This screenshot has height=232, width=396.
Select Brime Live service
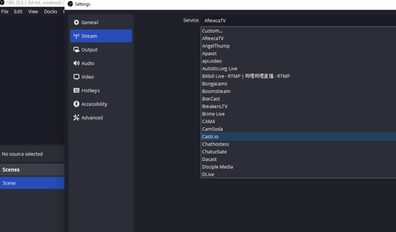coord(299,114)
